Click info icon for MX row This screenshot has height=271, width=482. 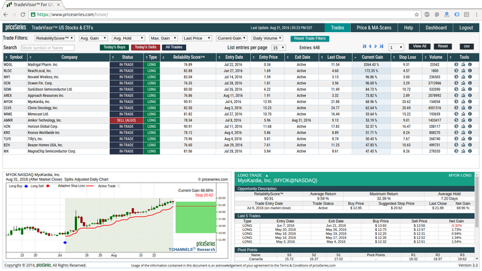pyautogui.click(x=470, y=151)
